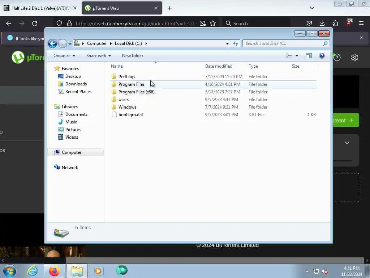This screenshot has height=278, width=370.
Task: Open a new Firefox tab
Action: click(170, 8)
